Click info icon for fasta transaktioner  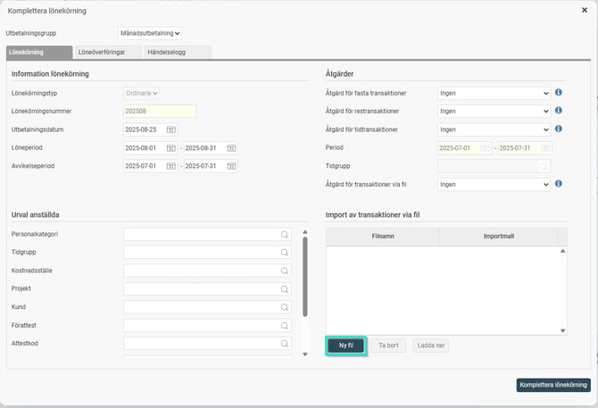click(559, 92)
